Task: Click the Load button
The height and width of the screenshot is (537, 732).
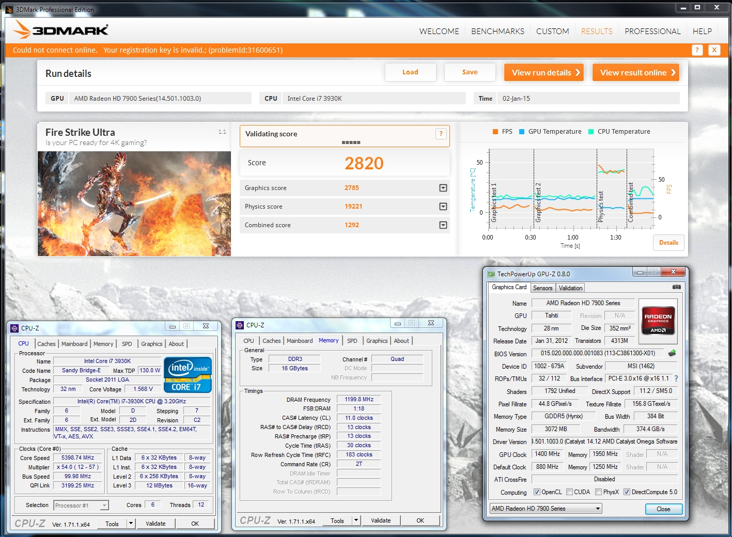Action: (411, 72)
